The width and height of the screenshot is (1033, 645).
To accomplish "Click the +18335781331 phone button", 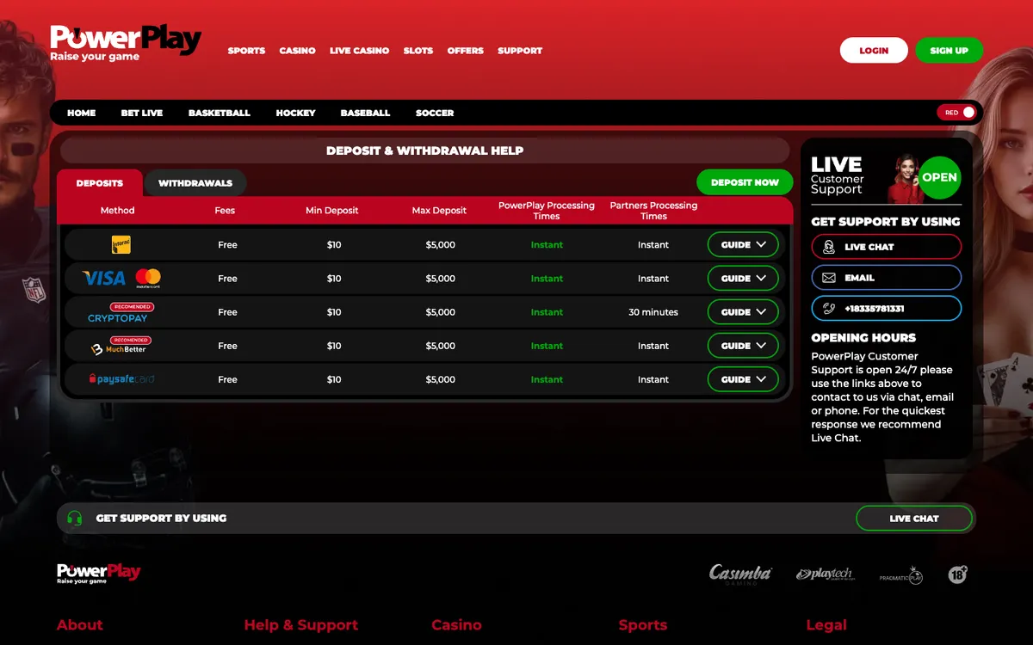I will pos(887,309).
